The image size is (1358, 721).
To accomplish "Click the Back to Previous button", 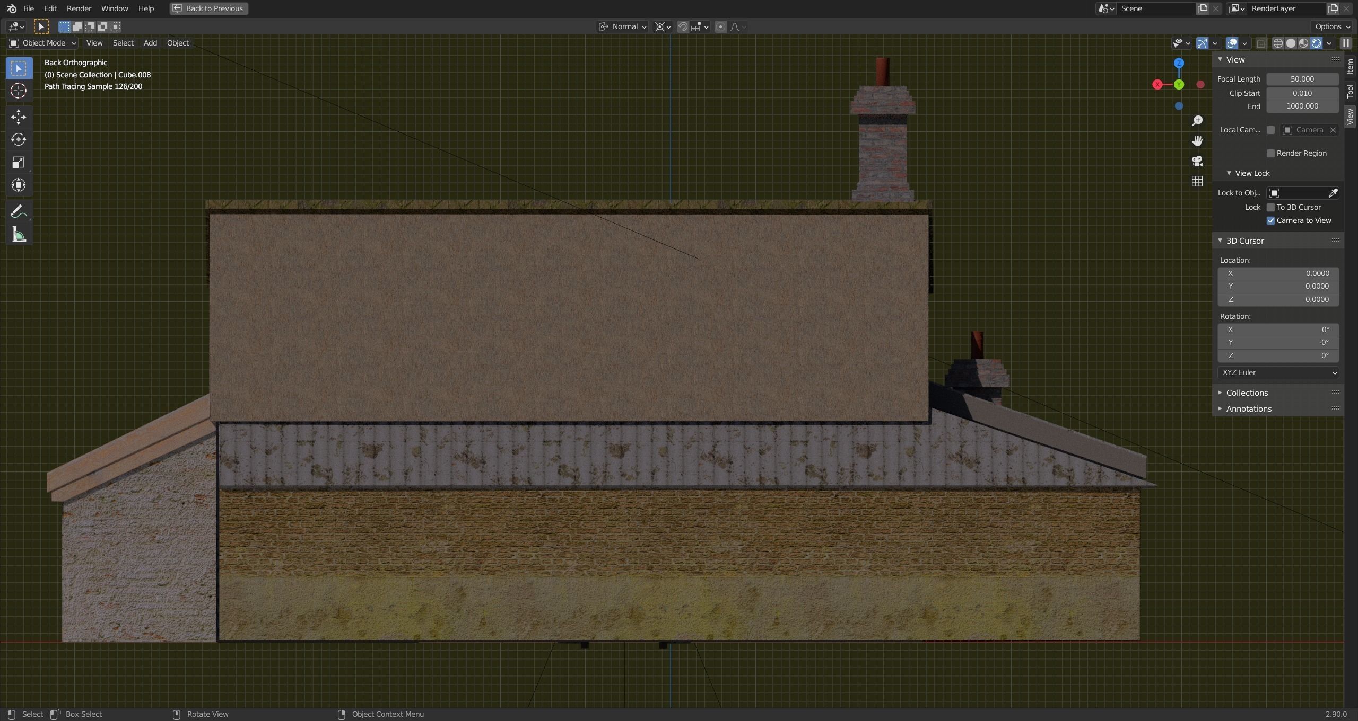I will (208, 8).
